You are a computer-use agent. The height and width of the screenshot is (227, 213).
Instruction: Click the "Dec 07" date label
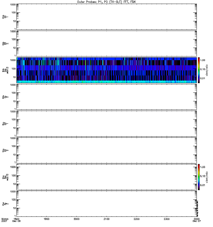[197, 221]
